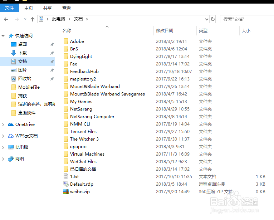This screenshot has height=220, width=274.
Task: Open the MobileFile folder in sidebar
Action: (29, 87)
